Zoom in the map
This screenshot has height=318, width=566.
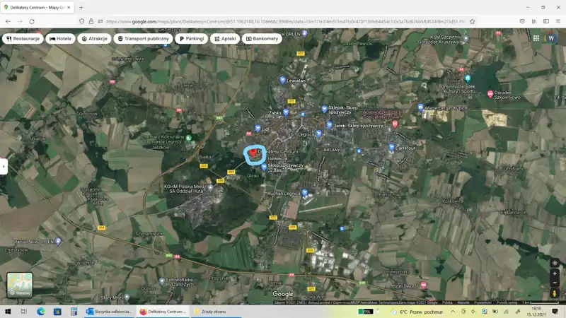555,273
